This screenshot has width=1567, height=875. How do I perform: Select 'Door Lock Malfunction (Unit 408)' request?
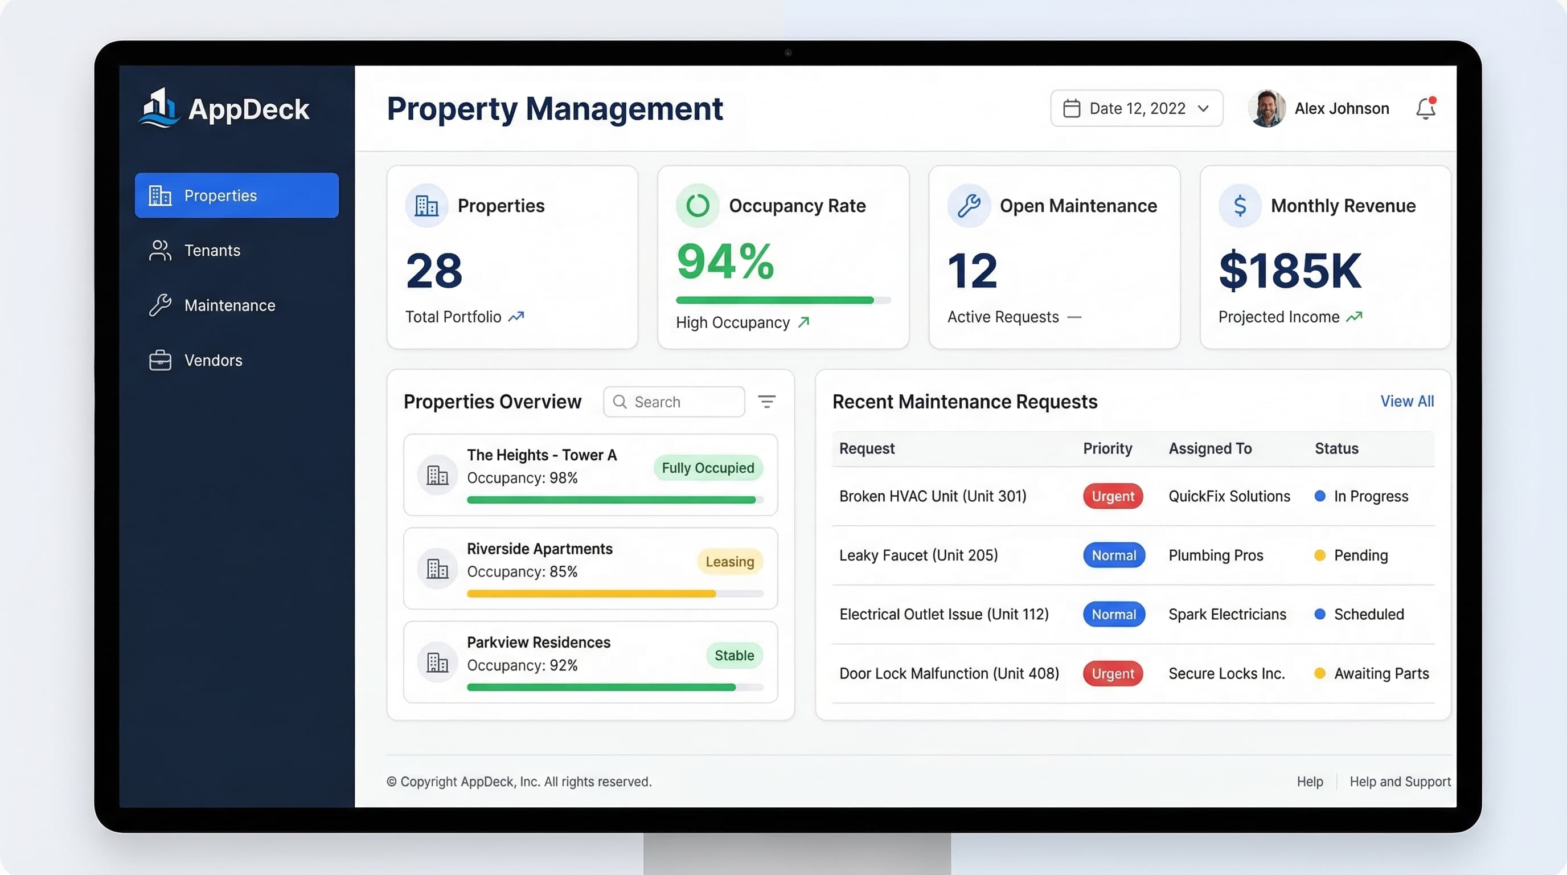[949, 673]
